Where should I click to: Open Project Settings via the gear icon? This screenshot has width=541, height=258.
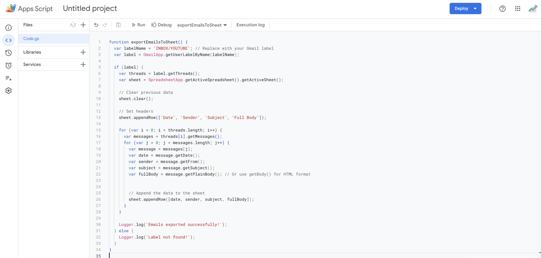(x=8, y=90)
